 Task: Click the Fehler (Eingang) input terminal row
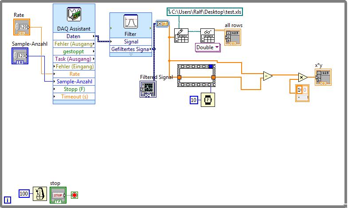click(x=74, y=67)
